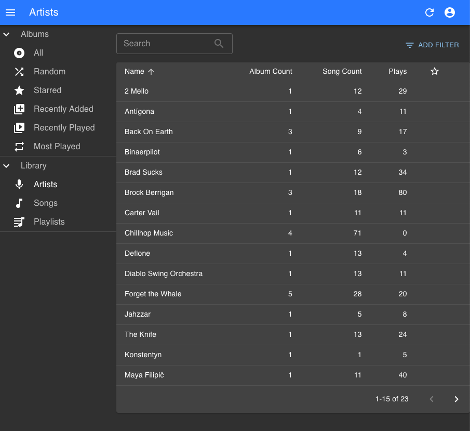Click the Recently Played icon

pos(19,128)
